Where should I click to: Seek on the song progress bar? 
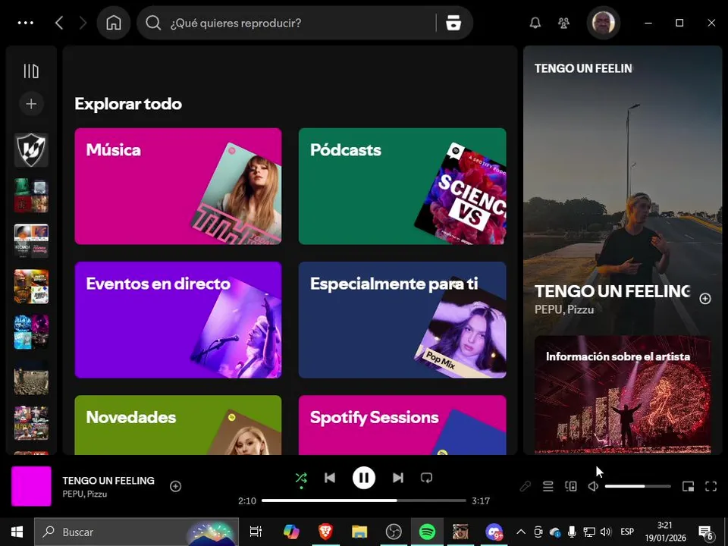click(x=363, y=500)
